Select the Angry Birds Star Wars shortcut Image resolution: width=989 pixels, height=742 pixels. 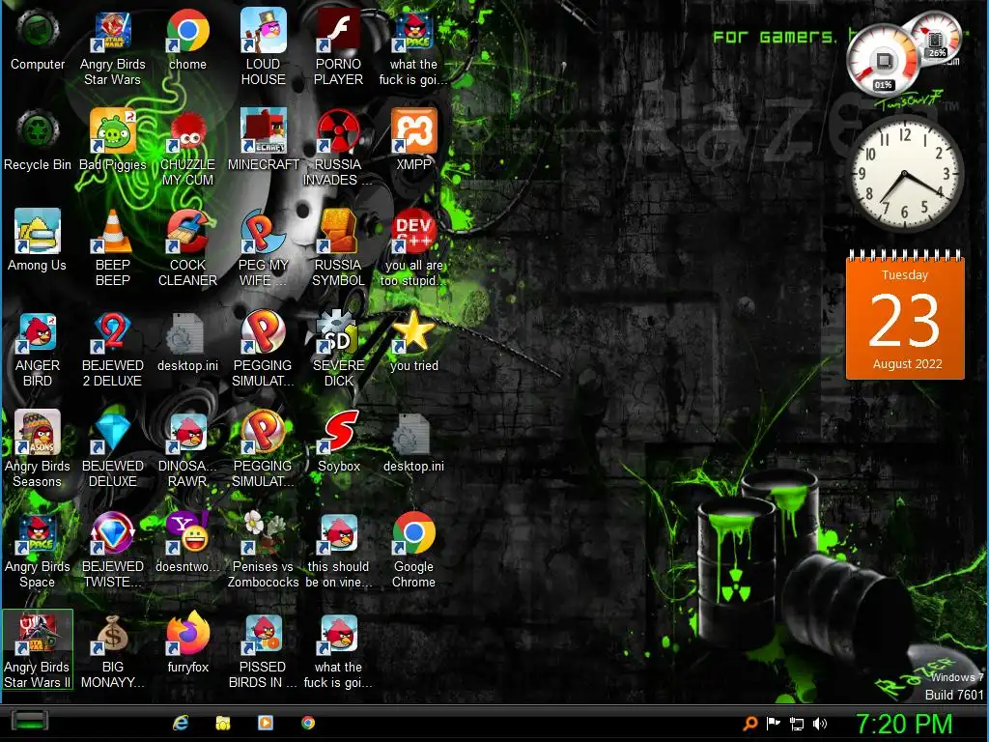point(112,48)
